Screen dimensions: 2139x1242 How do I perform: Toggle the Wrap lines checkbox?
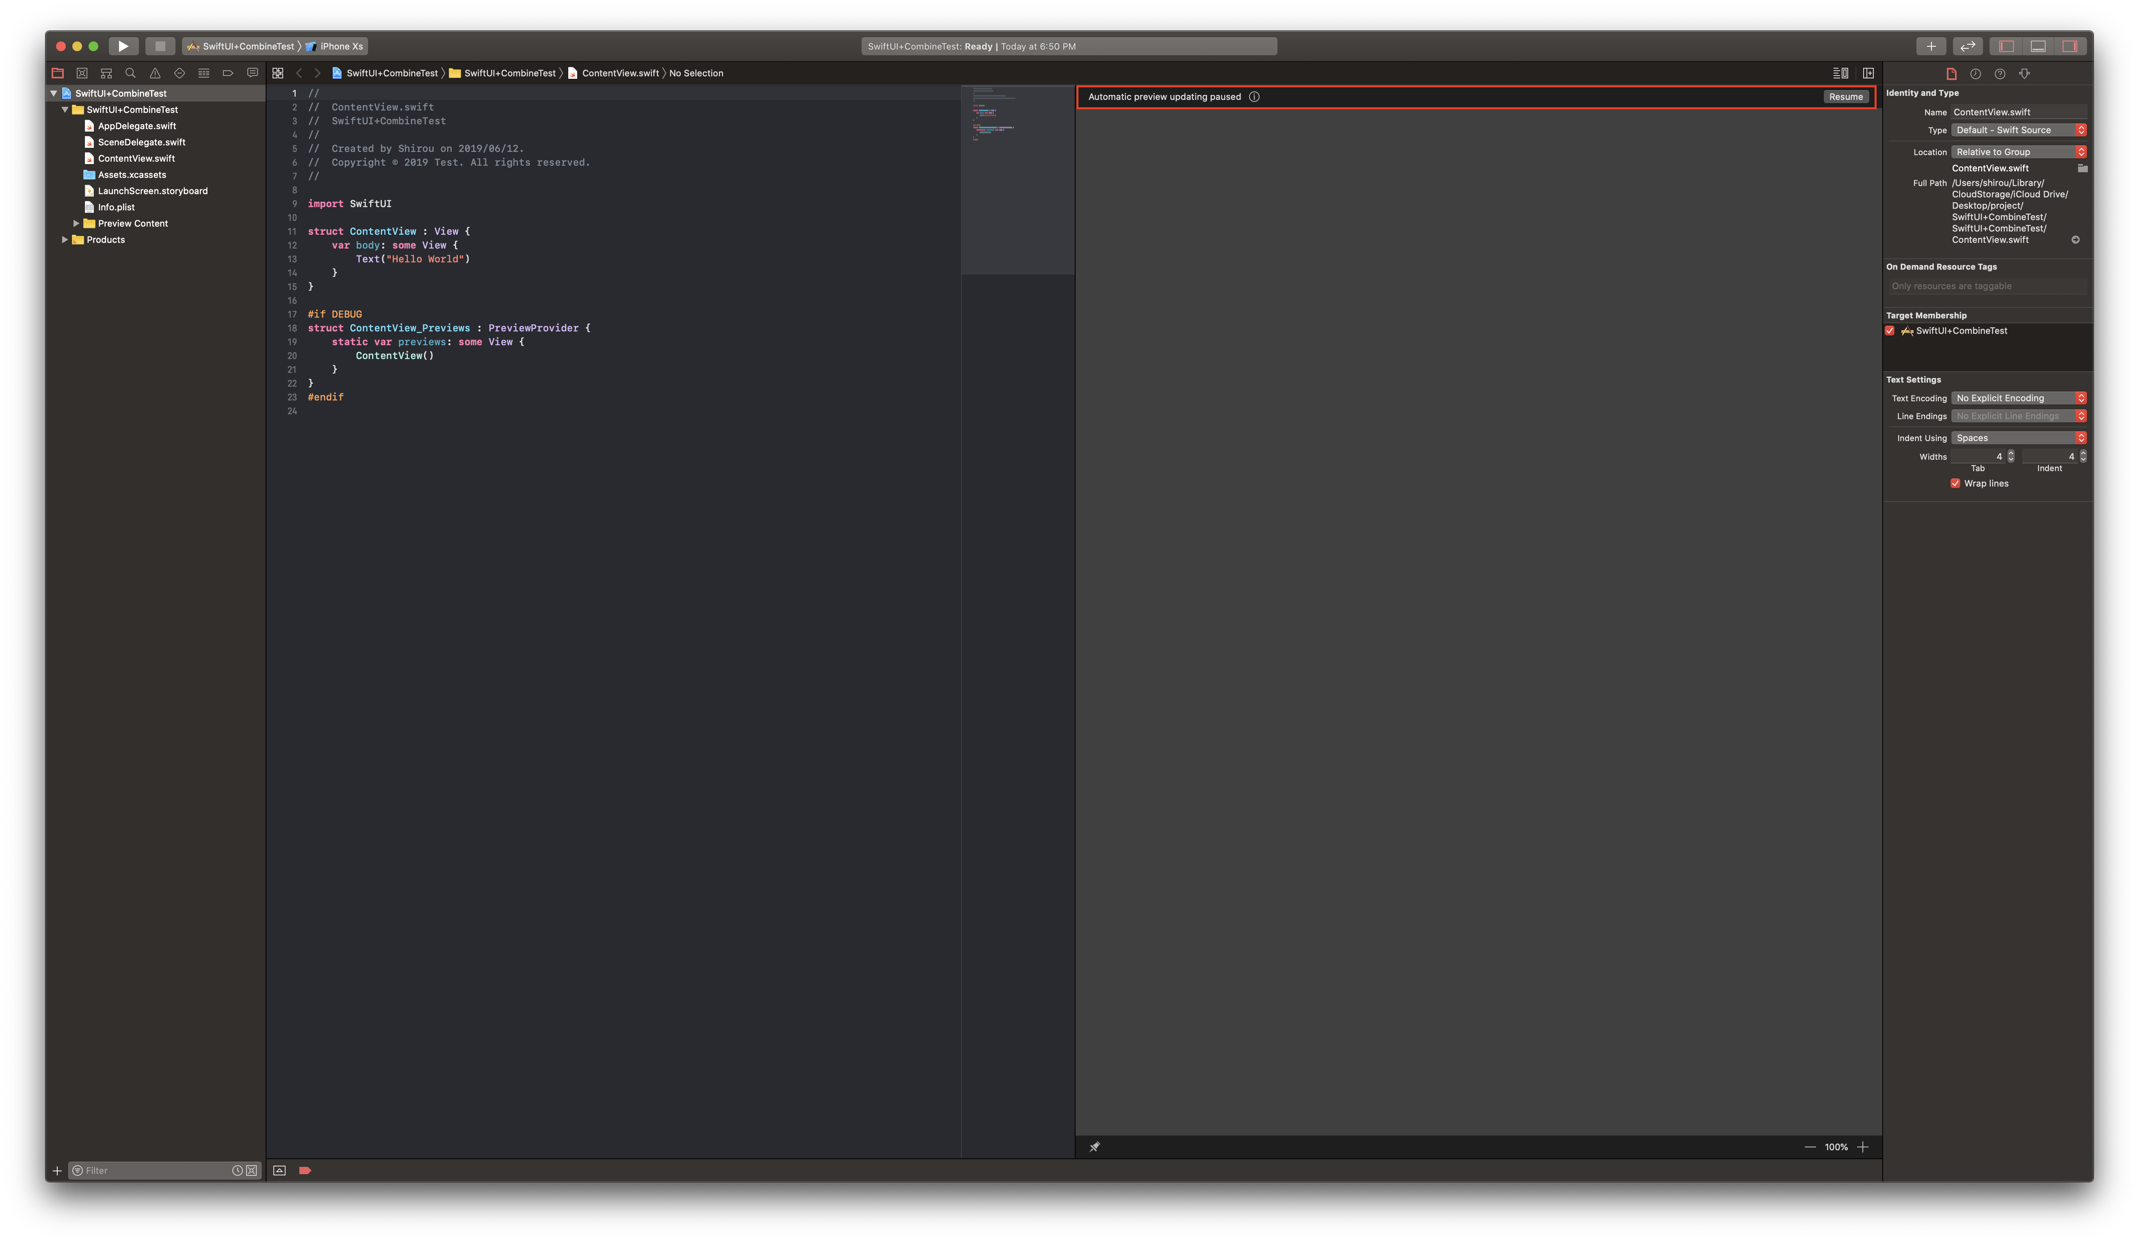tap(1956, 483)
